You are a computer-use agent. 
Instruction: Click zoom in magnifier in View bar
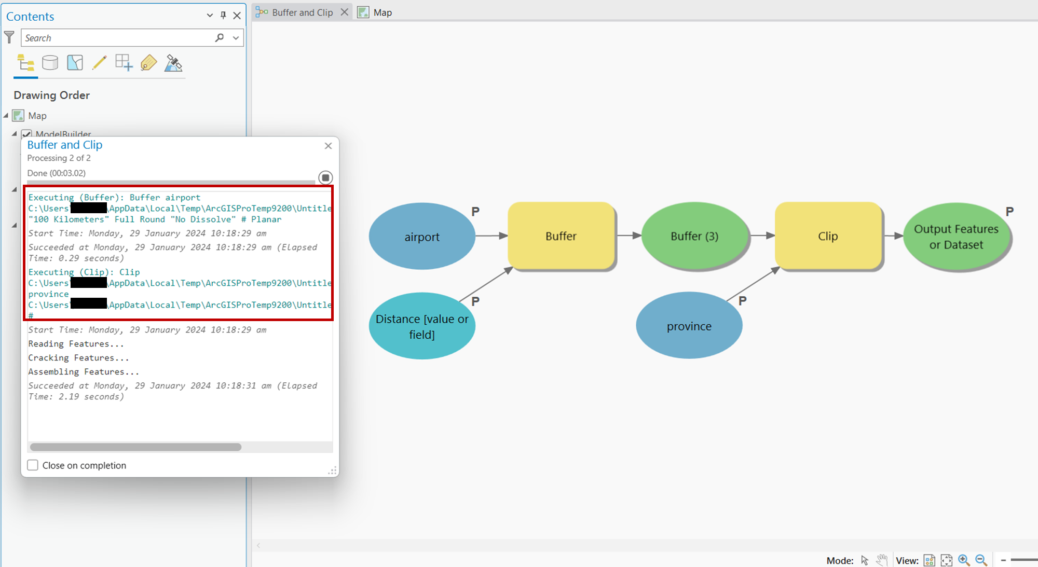(x=964, y=560)
